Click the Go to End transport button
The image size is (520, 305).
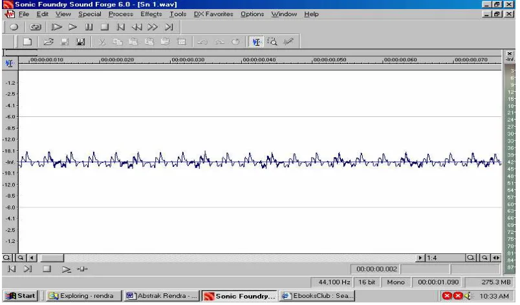[x=169, y=27]
